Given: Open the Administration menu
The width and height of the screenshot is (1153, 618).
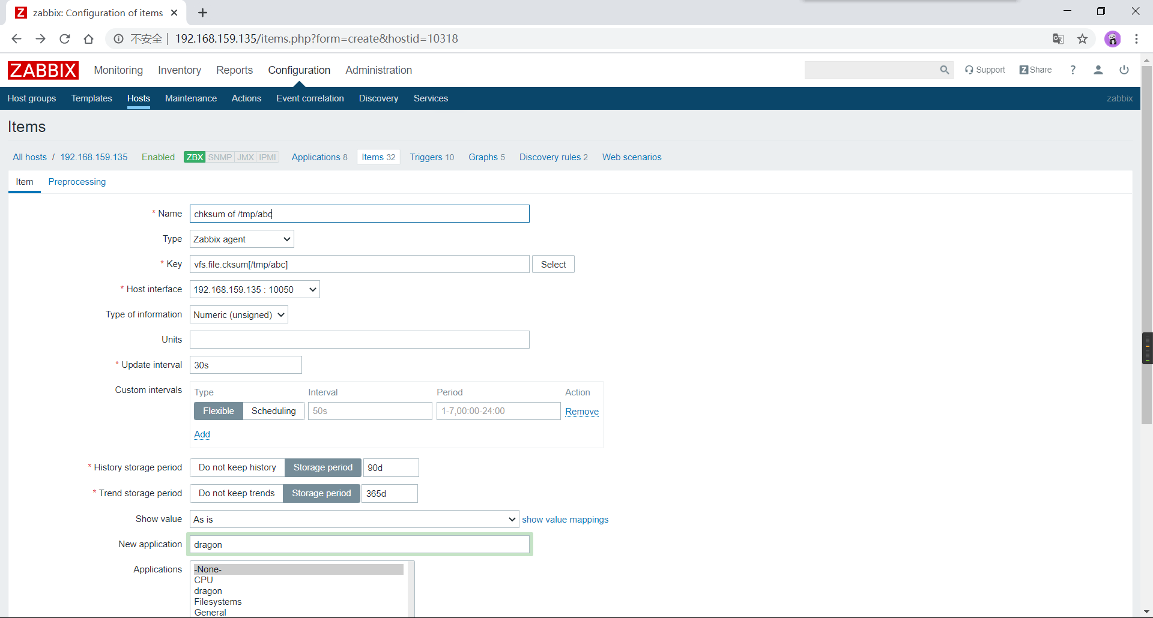Looking at the screenshot, I should [378, 70].
